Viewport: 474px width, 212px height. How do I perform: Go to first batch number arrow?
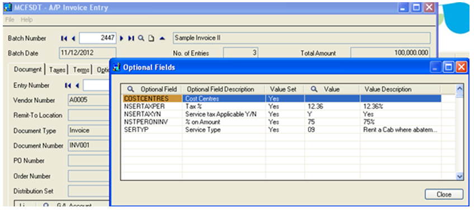pyautogui.click(x=64, y=38)
